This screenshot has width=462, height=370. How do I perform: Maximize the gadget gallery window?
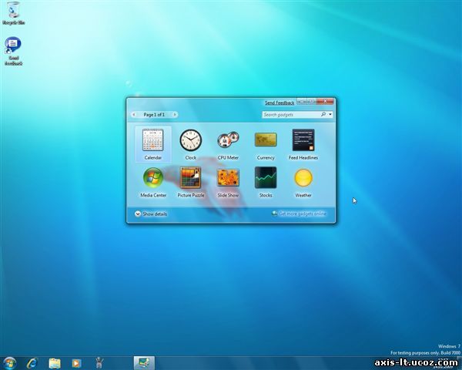(x=311, y=101)
